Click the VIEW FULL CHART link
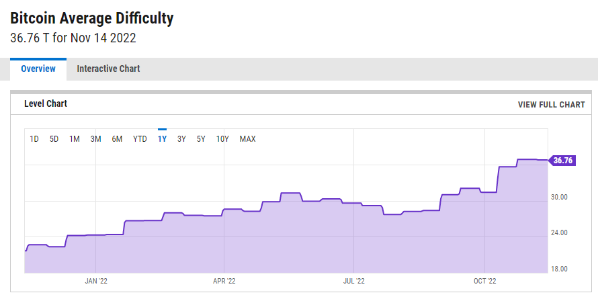Image resolution: width=598 pixels, height=301 pixels. [x=551, y=105]
